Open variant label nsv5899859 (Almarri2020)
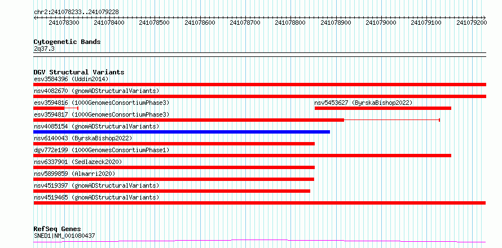Image resolution: width=502 pixels, height=248 pixels. pyautogui.click(x=74, y=174)
